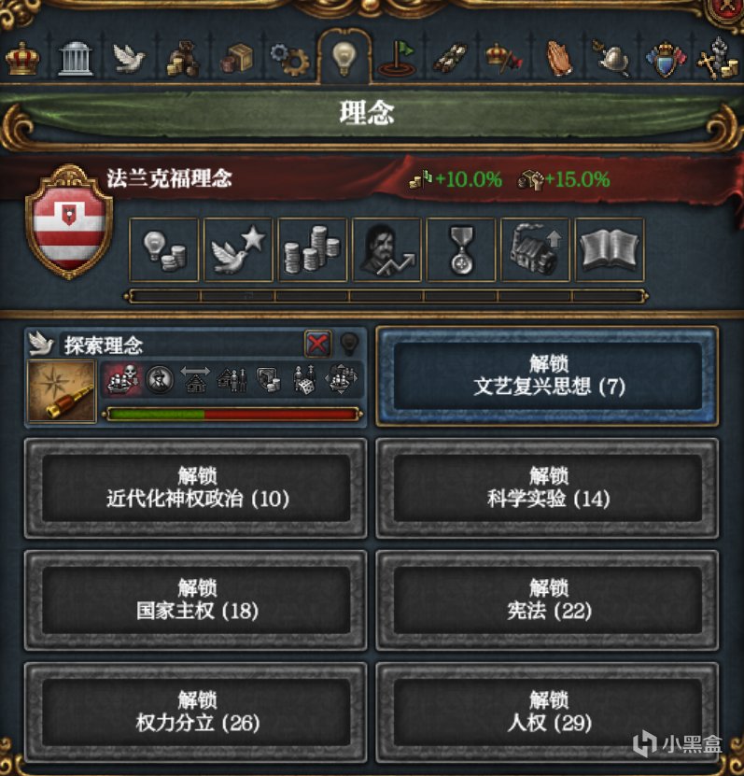The image size is (744, 776).
Task: Click the 国家主权 (18) unlock slot
Action: (196, 600)
